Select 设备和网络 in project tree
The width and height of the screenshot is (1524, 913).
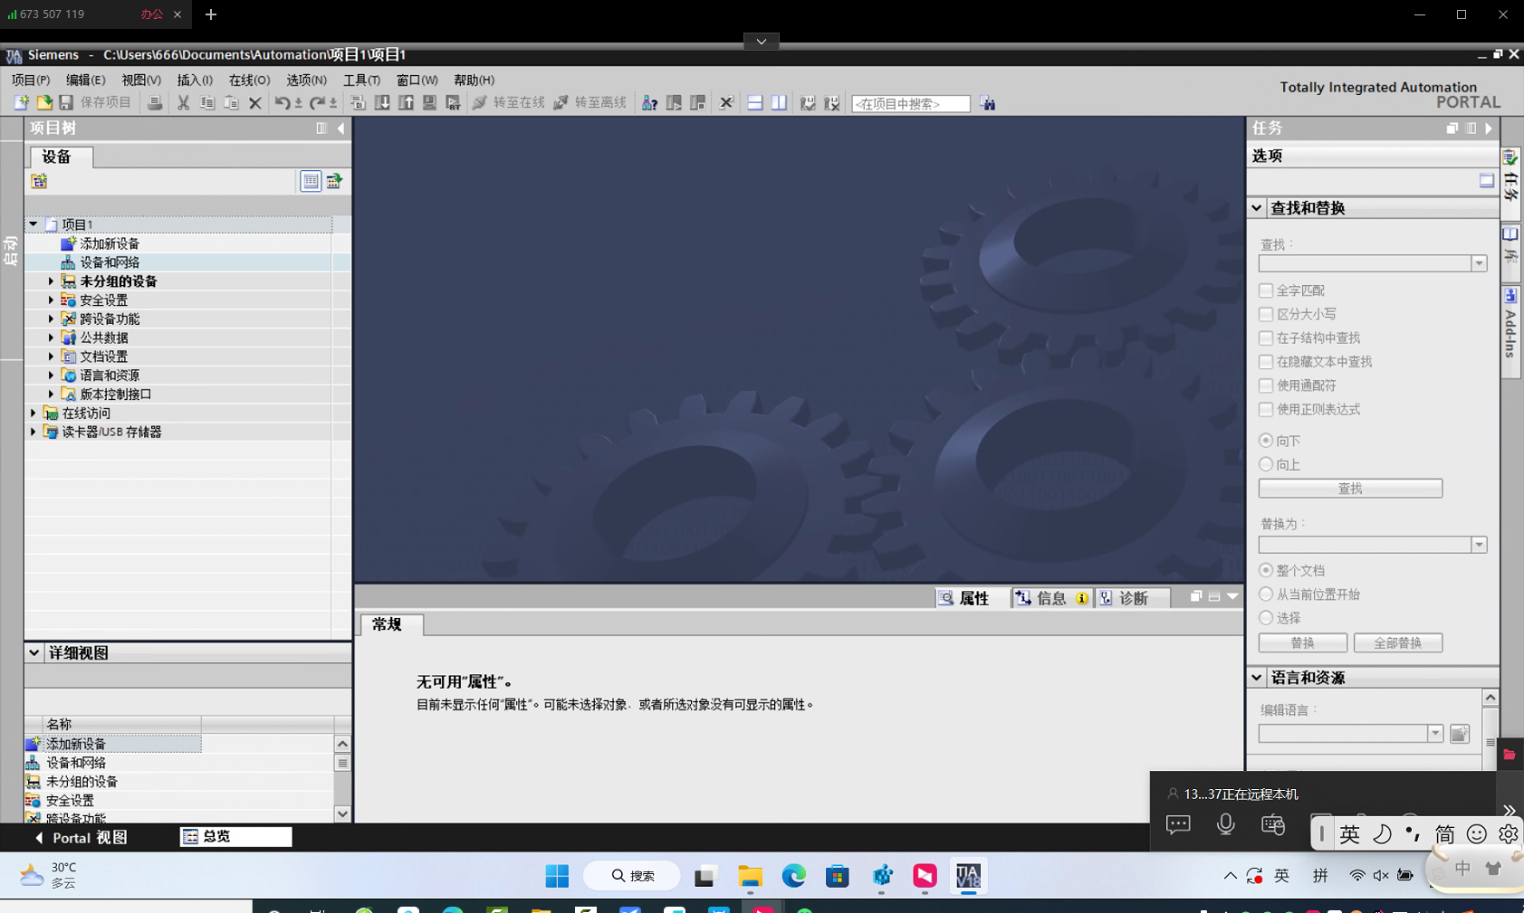click(110, 262)
